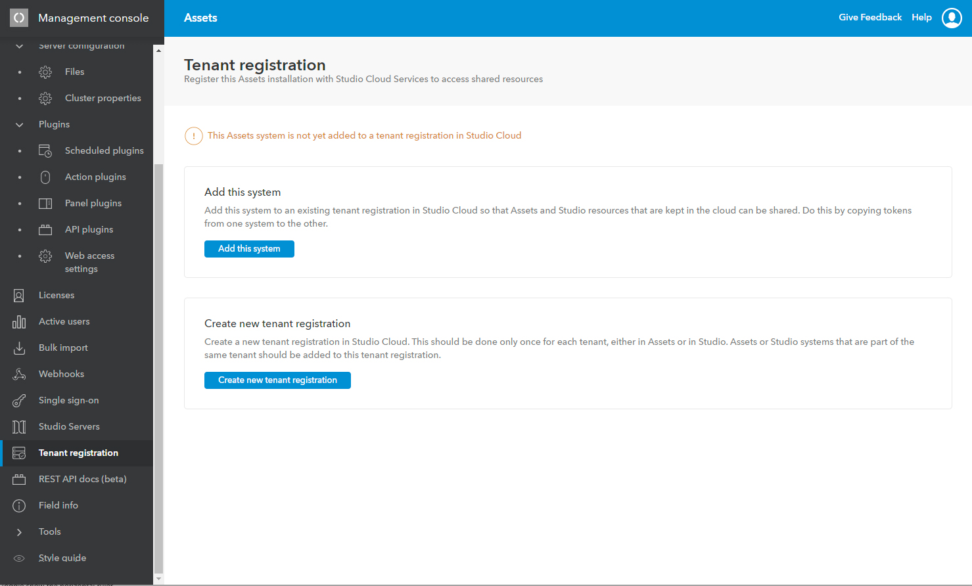Select Field info in the sidebar
The width and height of the screenshot is (972, 586).
(57, 505)
